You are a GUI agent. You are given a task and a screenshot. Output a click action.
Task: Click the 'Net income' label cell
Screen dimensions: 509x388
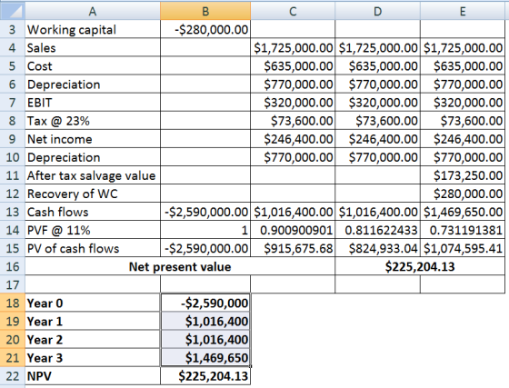93,139
